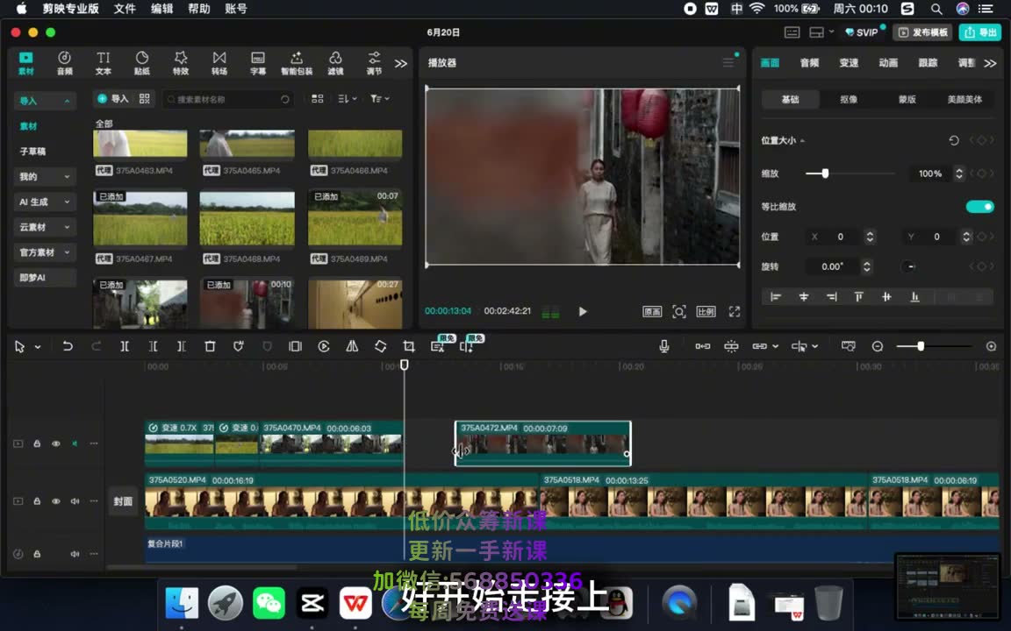Switch to the 变速 properties tab
The width and height of the screenshot is (1011, 631).
click(849, 62)
